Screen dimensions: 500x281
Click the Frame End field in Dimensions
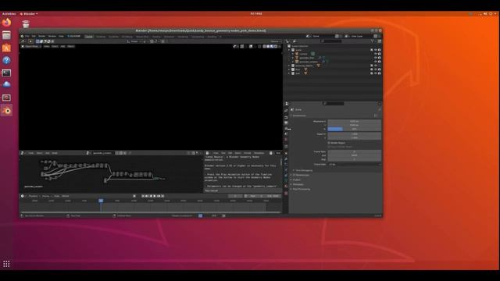click(x=354, y=155)
